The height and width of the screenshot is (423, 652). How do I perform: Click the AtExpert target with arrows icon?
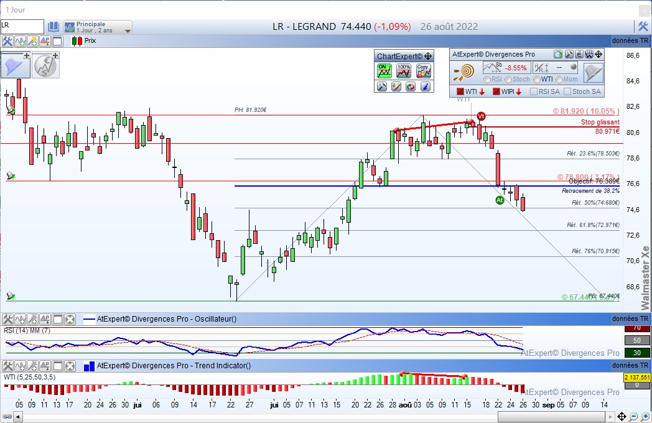pos(464,72)
